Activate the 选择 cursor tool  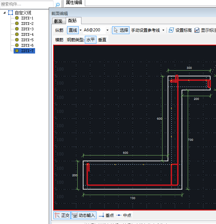click(x=121, y=30)
